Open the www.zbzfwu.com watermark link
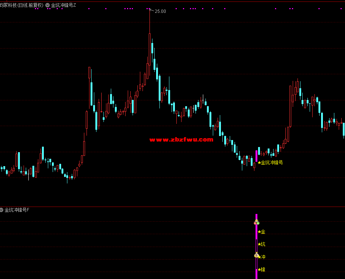This screenshot has height=279, width=345. tap(182, 140)
